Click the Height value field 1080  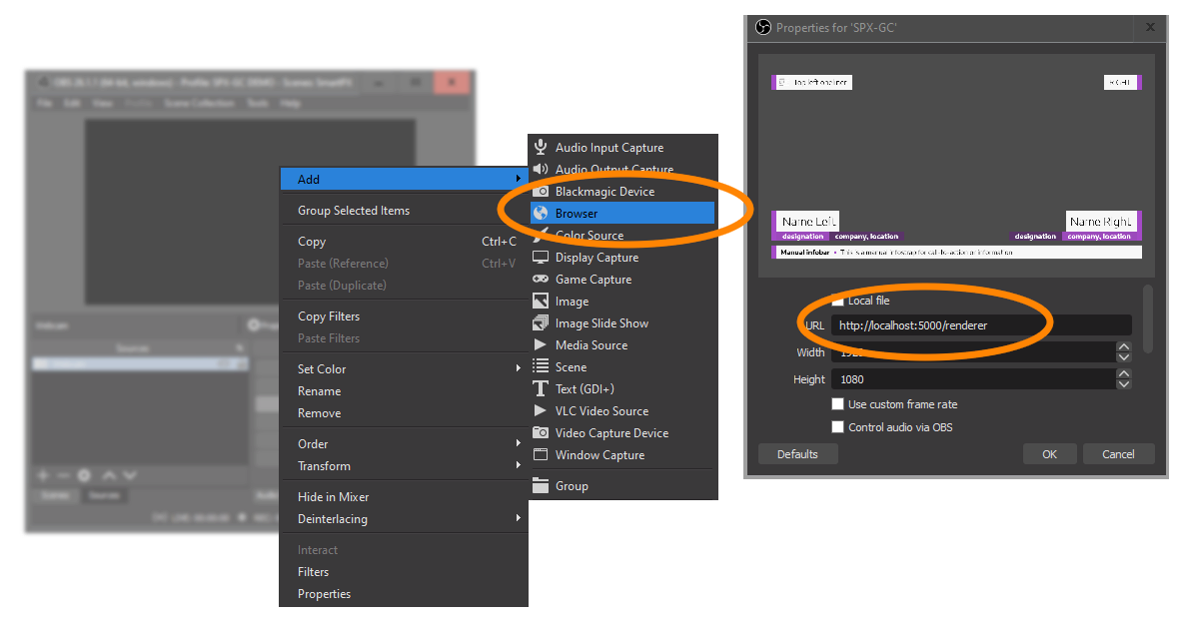click(973, 379)
